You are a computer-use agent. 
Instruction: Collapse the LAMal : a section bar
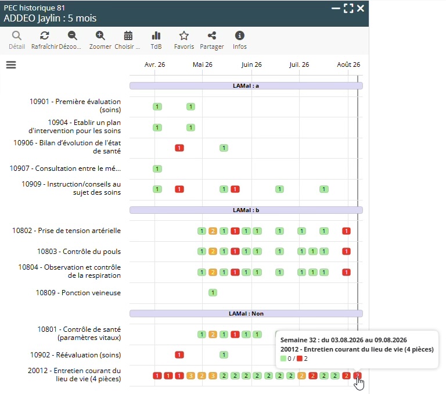pyautogui.click(x=246, y=85)
